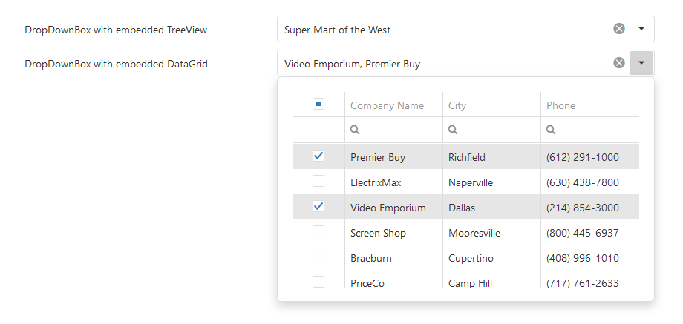The image size is (683, 324).
Task: Uncheck the Premier Buy row checkbox
Action: coord(318,156)
